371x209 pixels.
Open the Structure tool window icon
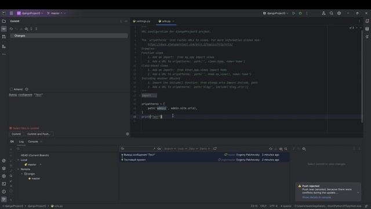point(4,46)
